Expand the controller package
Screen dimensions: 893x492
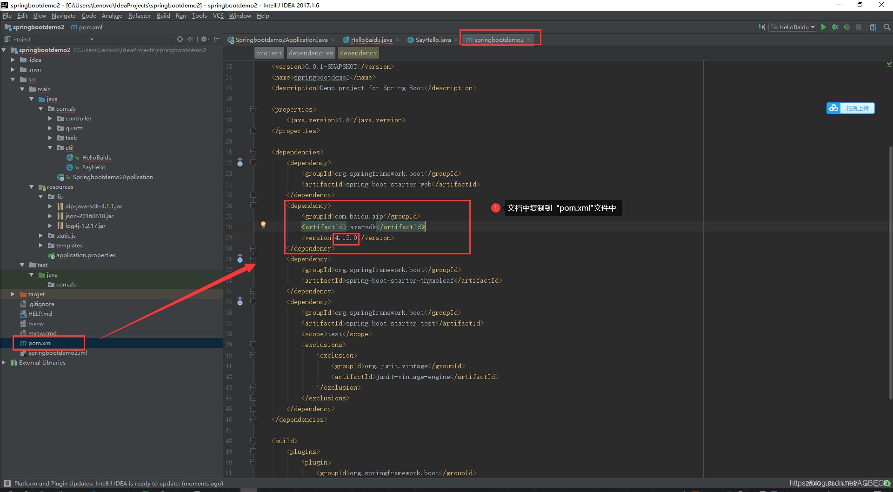(50, 119)
